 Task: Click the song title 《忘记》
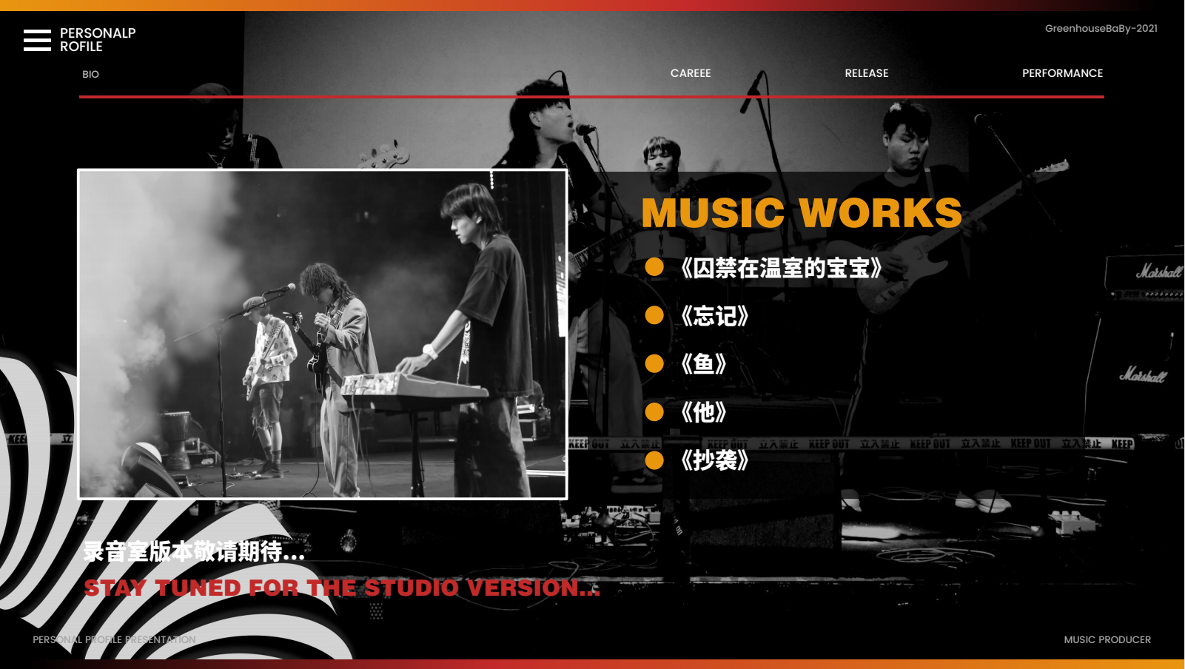[x=715, y=316]
